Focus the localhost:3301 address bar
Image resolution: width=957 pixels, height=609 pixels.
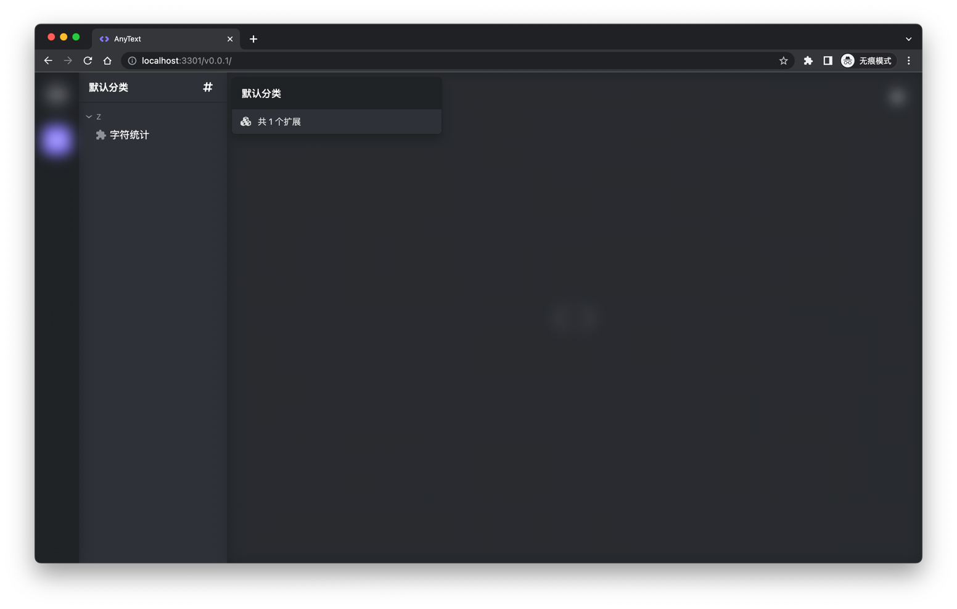coord(457,60)
